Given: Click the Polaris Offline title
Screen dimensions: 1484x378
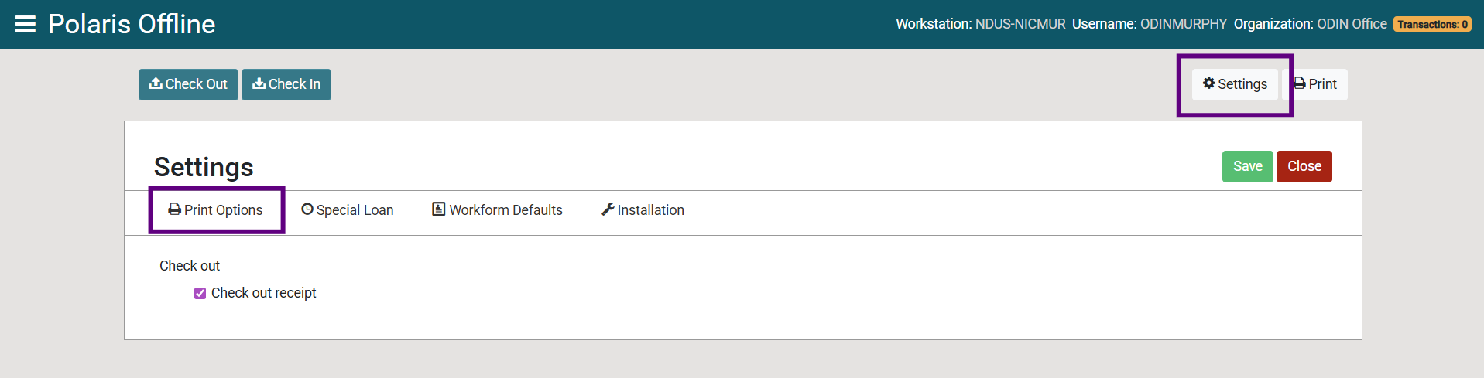Looking at the screenshot, I should coord(132,24).
